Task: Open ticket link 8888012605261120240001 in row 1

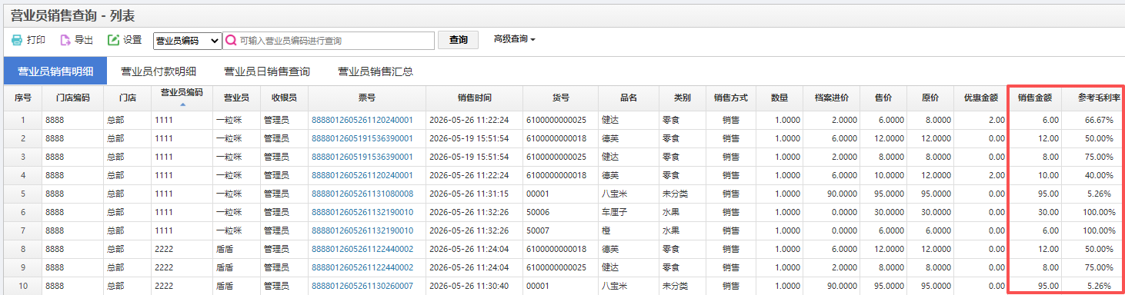Action: (x=362, y=121)
